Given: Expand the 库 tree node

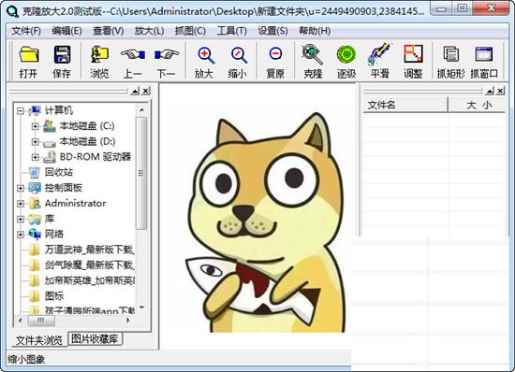Looking at the screenshot, I should 21,219.
